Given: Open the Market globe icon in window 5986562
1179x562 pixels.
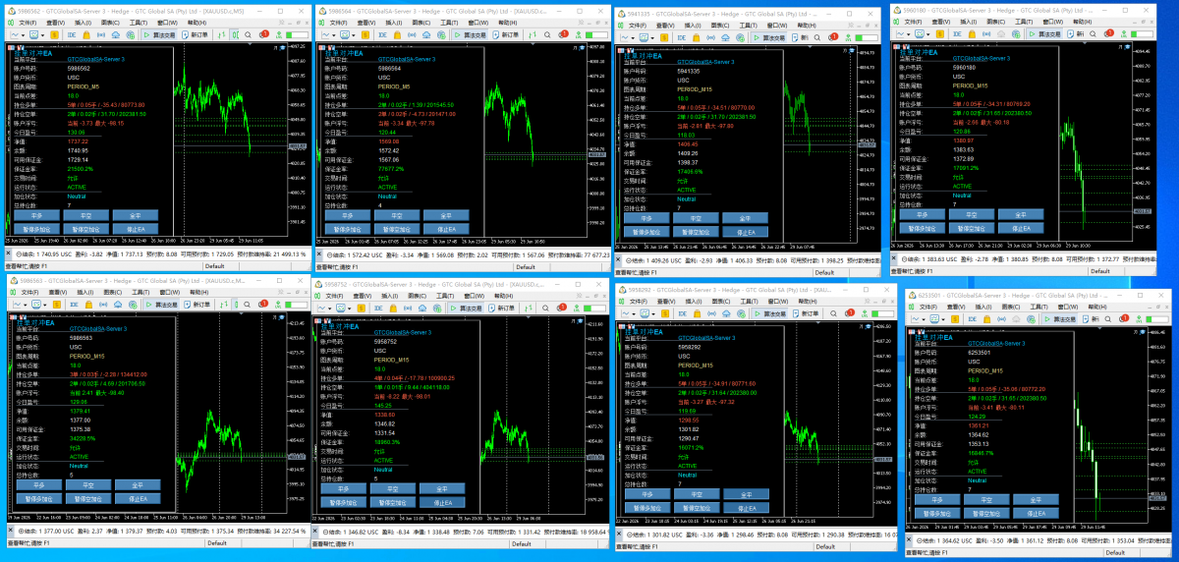Looking at the screenshot, I should [130, 34].
